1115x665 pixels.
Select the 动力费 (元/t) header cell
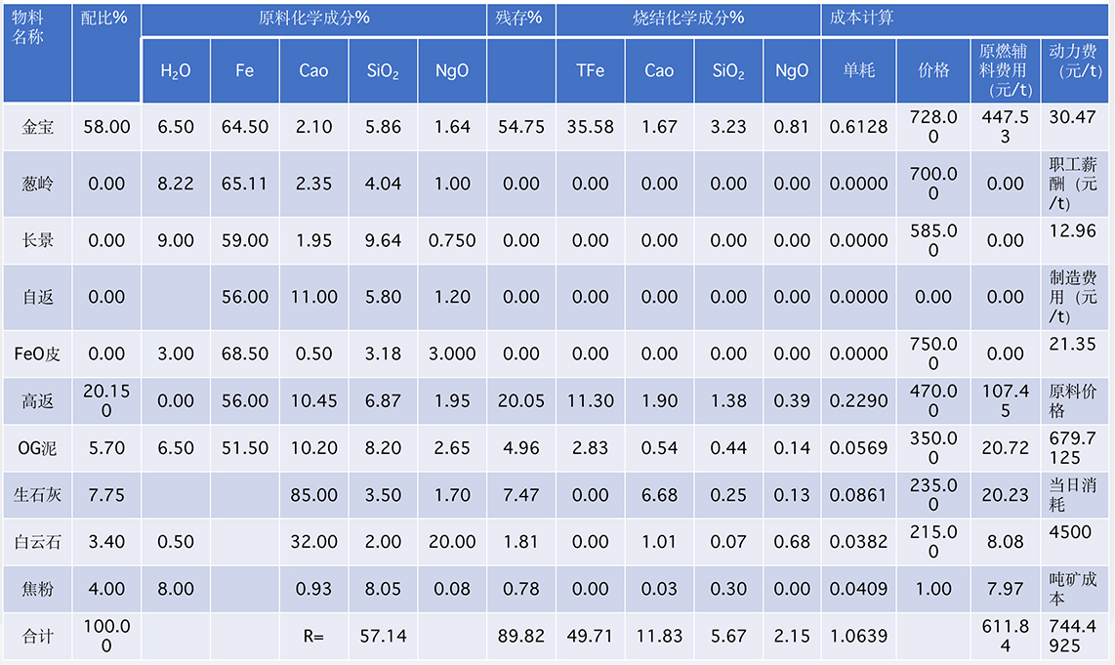point(1076,61)
